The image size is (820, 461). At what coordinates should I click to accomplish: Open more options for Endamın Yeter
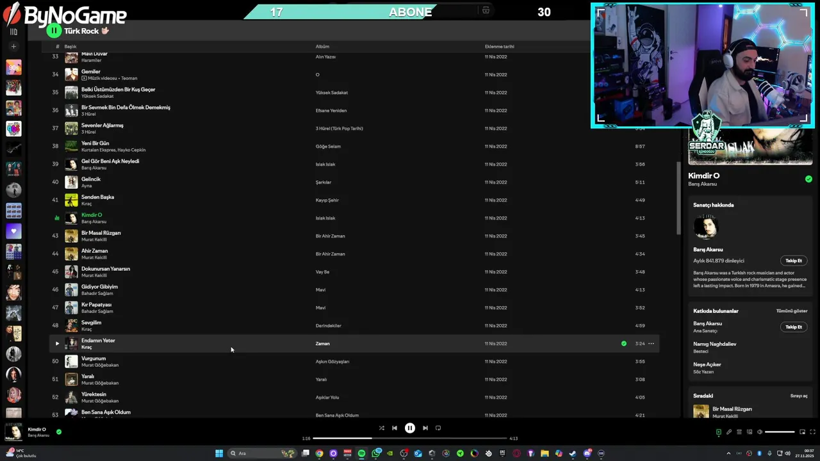(x=651, y=344)
